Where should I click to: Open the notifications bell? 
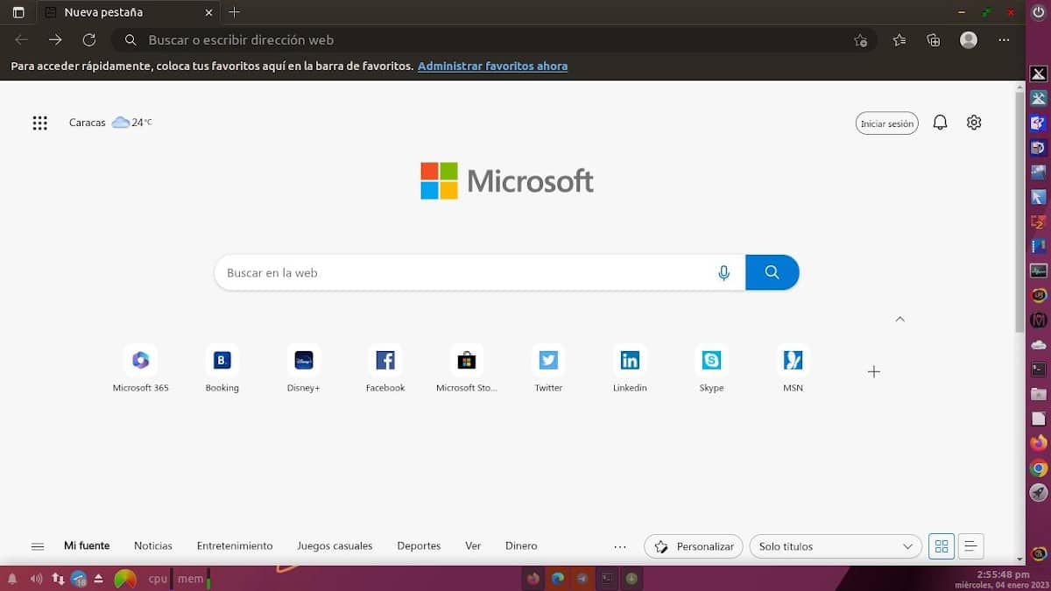tap(940, 123)
